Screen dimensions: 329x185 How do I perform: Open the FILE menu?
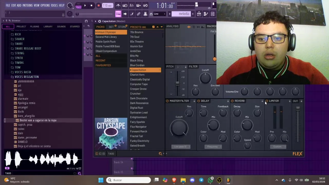8,5
